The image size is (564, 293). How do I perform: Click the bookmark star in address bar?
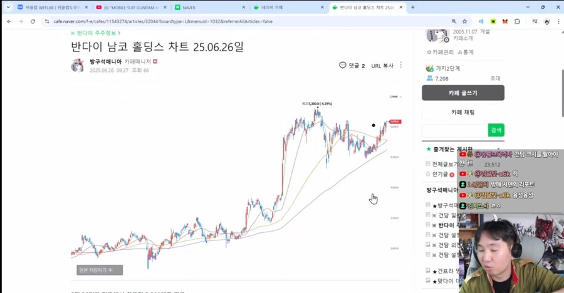464,21
